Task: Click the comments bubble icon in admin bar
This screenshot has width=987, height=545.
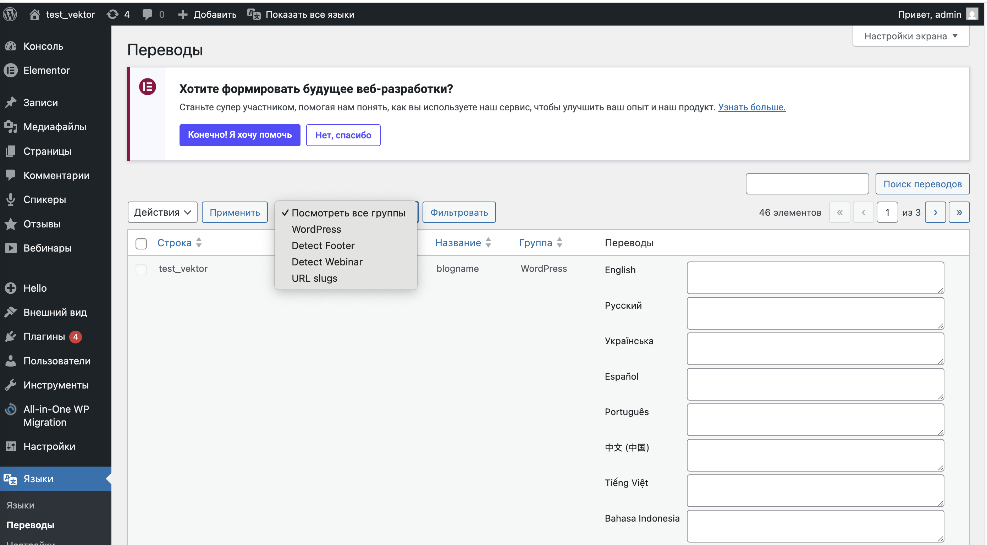Action: click(147, 14)
